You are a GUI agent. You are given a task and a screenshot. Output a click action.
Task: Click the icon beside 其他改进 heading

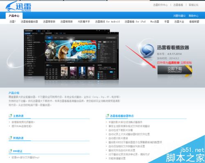click(x=10, y=138)
